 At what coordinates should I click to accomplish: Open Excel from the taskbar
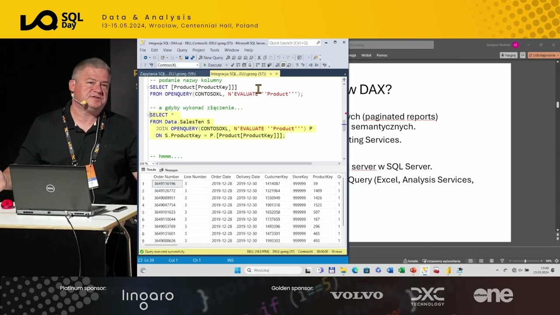pyautogui.click(x=401, y=270)
